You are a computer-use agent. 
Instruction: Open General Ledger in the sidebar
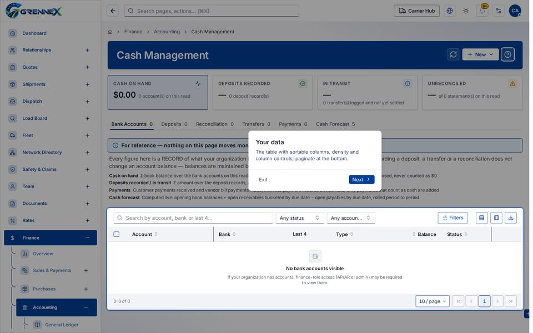[x=62, y=325]
